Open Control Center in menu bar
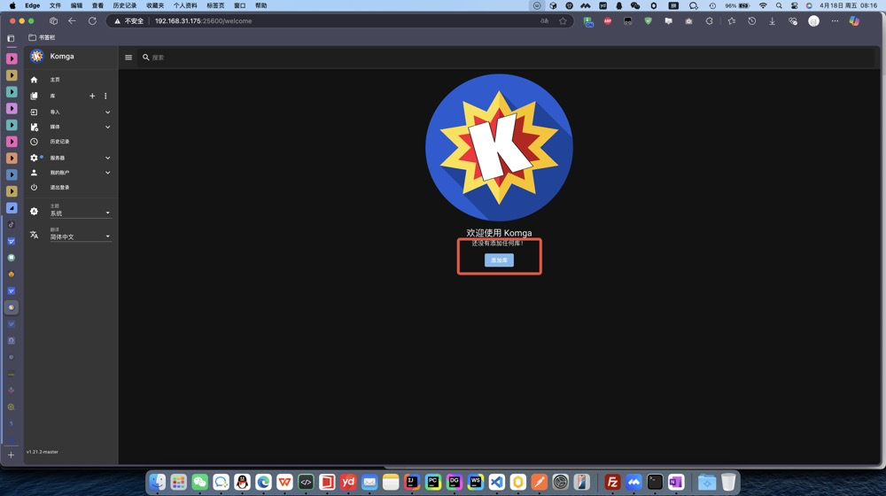Screen dimensions: 886x496 click(x=794, y=5)
